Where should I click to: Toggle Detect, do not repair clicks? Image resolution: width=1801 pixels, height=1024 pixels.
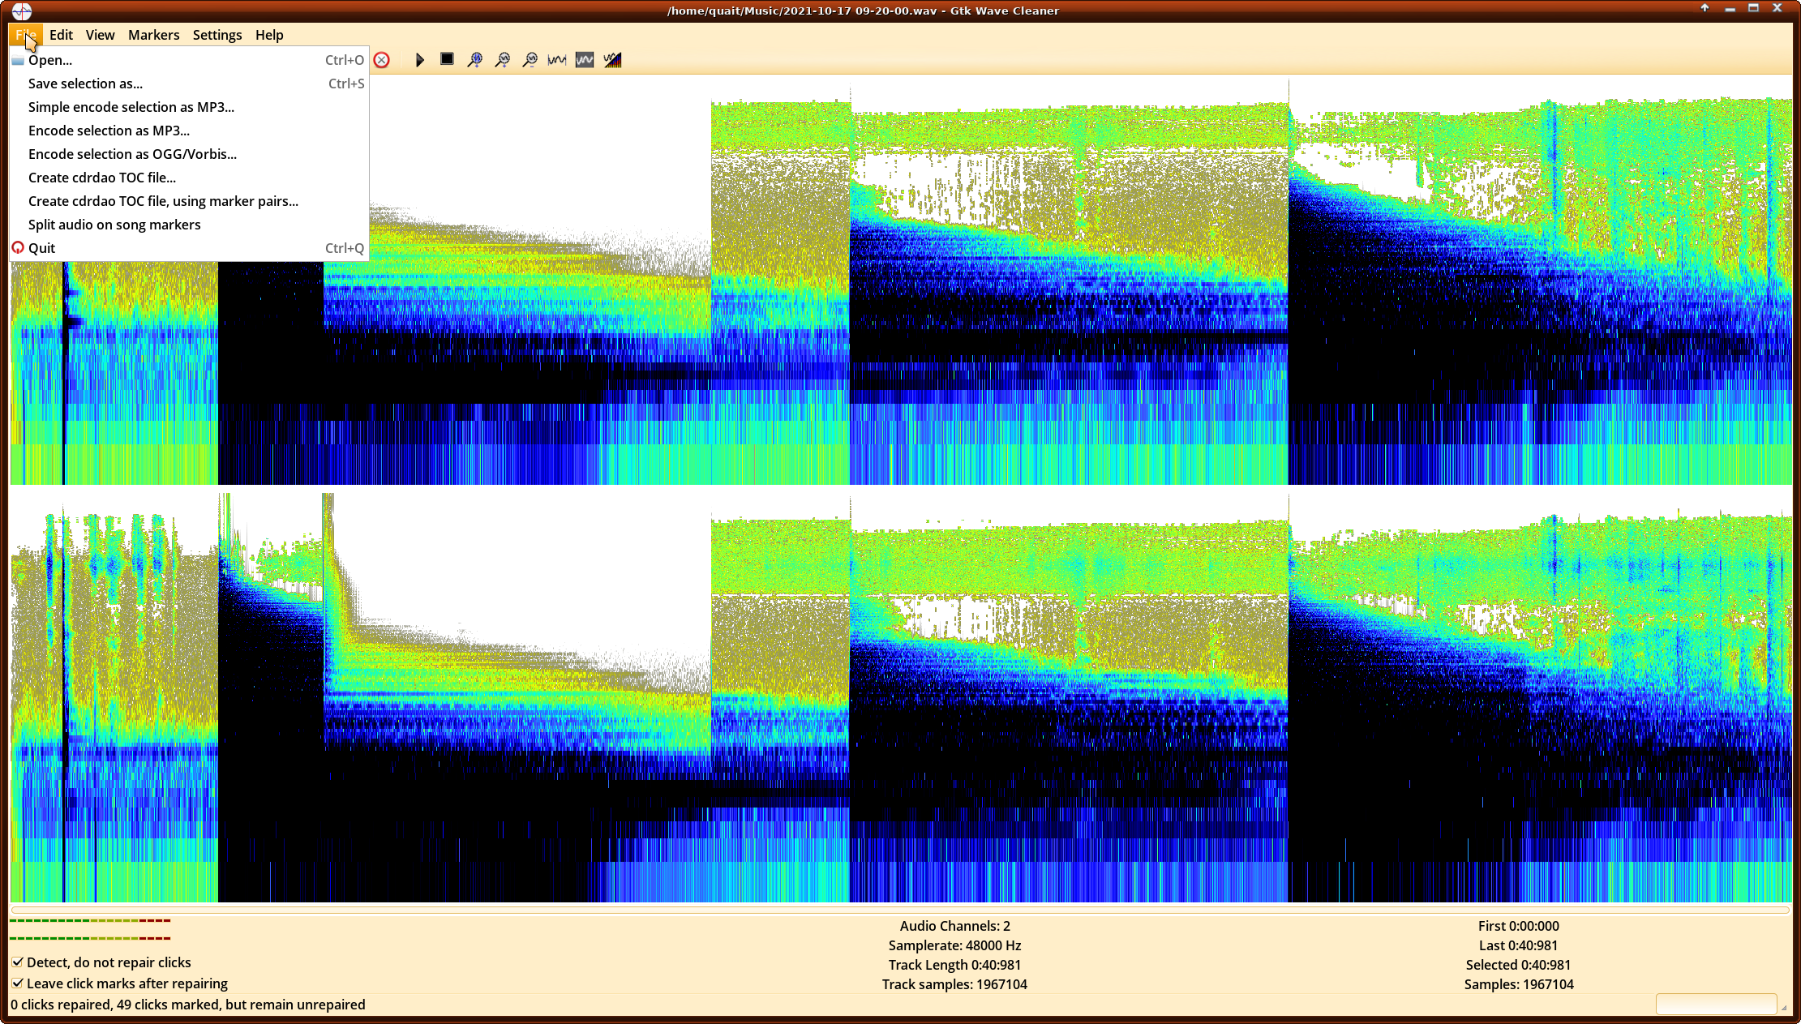click(18, 962)
